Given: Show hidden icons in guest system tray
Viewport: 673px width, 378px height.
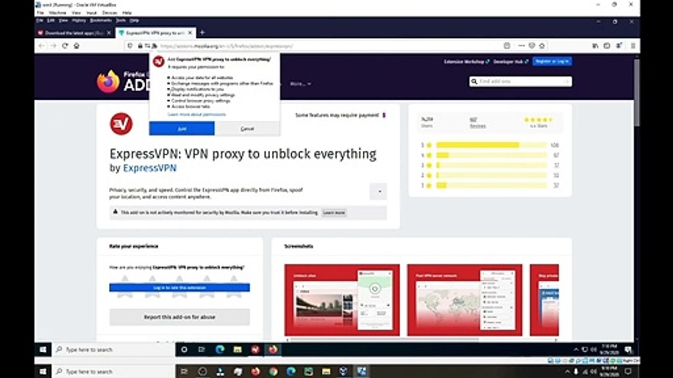Looking at the screenshot, I should (x=576, y=350).
